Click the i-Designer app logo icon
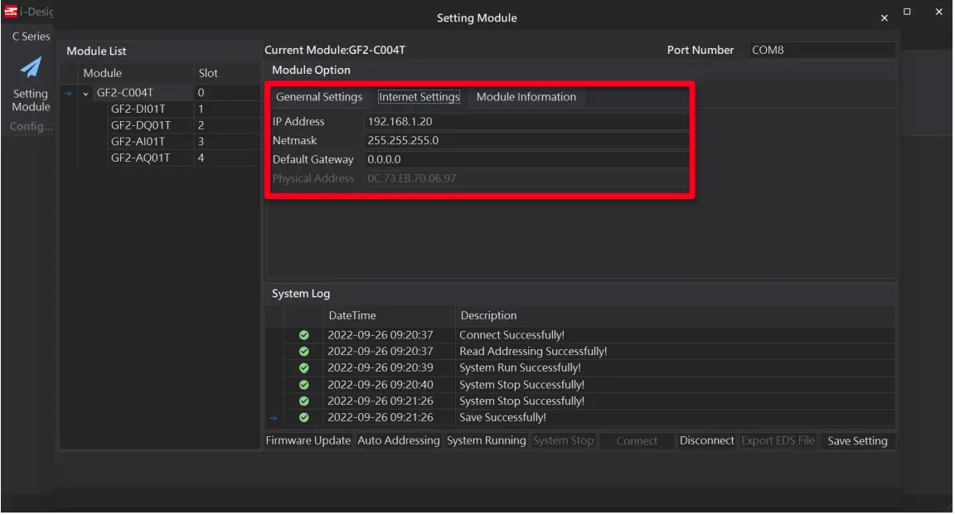The width and height of the screenshot is (955, 515). click(x=11, y=12)
